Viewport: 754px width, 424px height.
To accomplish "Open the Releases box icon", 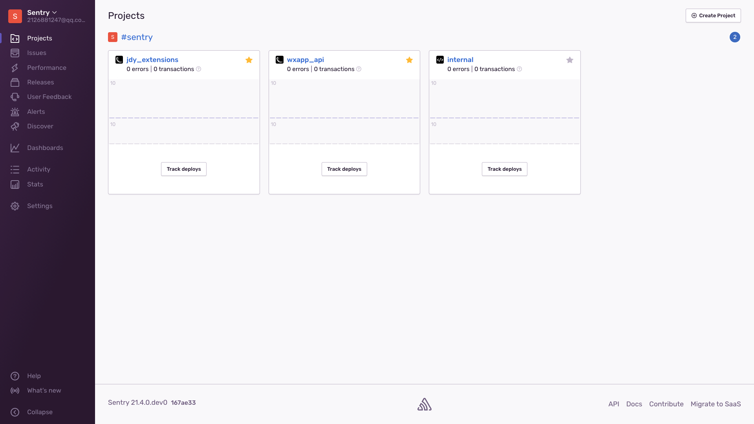I will tap(15, 82).
